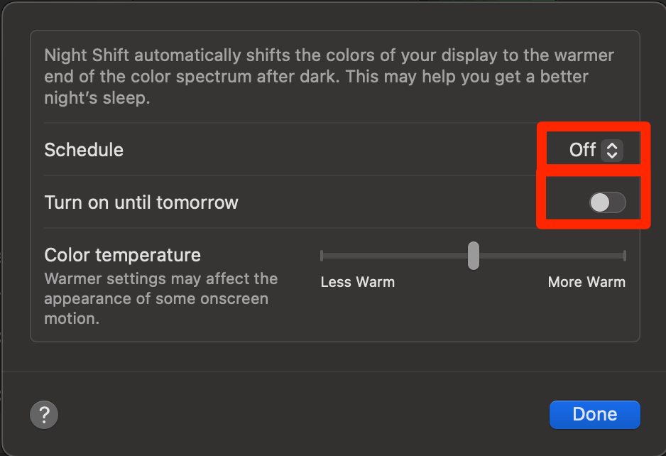Select the Off value text beside Schedule
Screen dimensions: 666x456
point(582,150)
